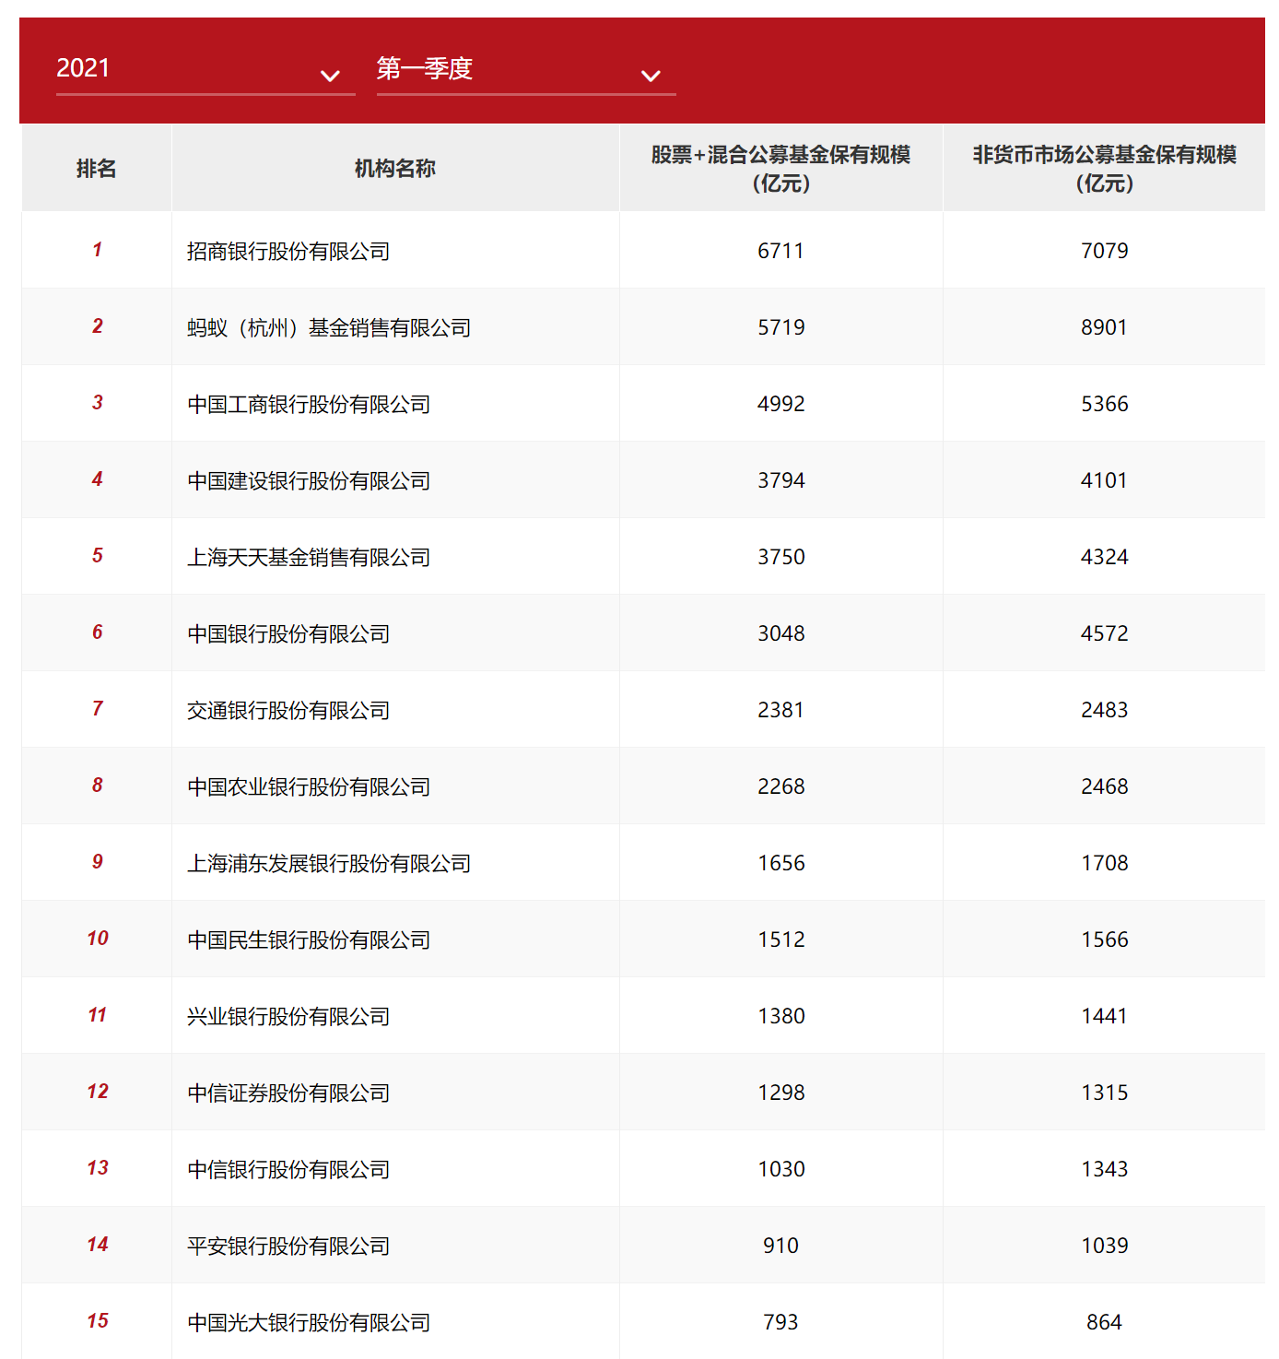Click 非货币市场公募基金保有规模 column header
The image size is (1279, 1359).
[1104, 169]
